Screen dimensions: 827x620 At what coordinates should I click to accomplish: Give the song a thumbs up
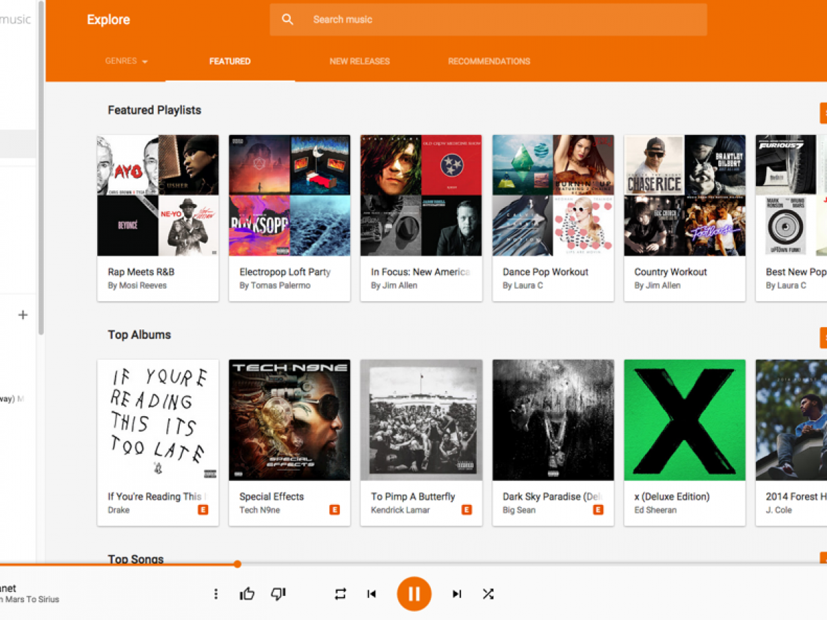click(x=247, y=594)
